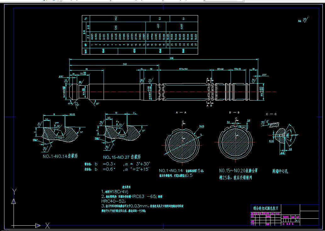Screen dimensions: 325x231
Task: Select the "B — B" section title
Action: pyautogui.click(x=234, y=113)
